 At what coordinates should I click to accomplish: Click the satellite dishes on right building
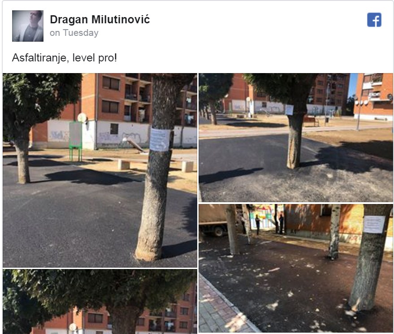360,102
